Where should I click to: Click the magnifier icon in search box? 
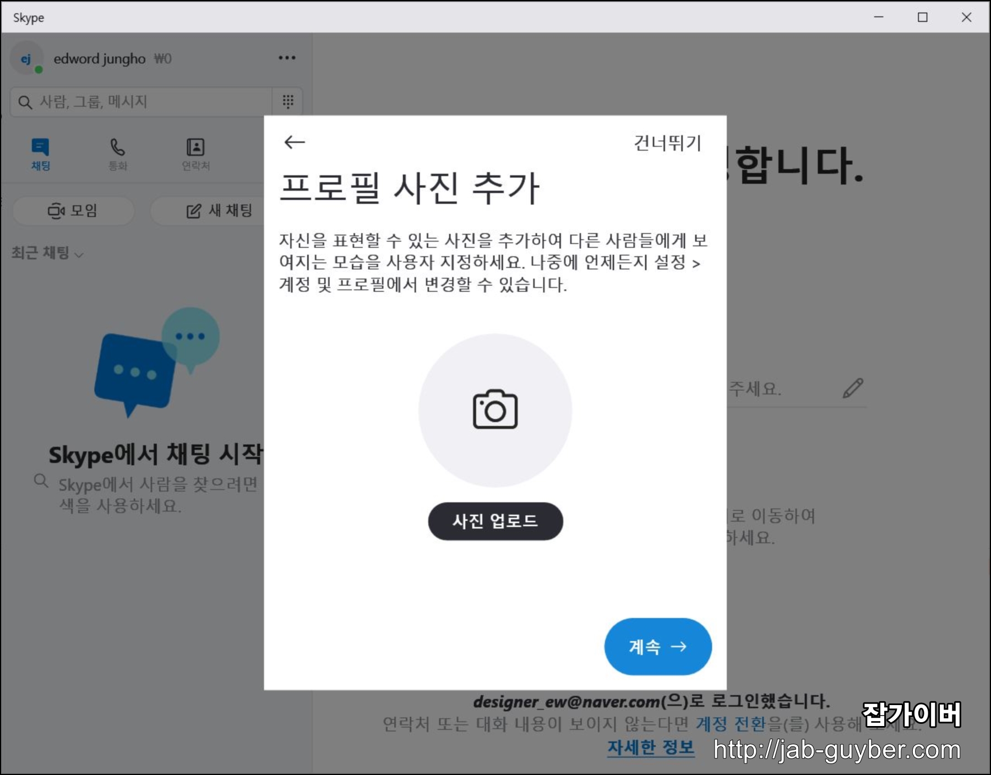25,102
